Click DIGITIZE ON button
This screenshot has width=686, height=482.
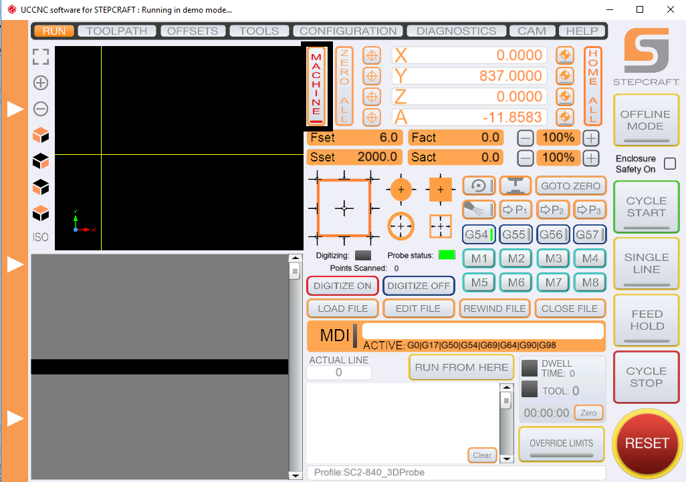click(342, 286)
